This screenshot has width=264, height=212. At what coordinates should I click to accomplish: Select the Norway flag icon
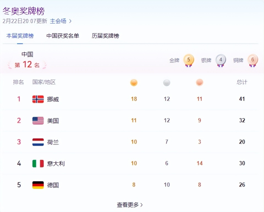point(38,99)
